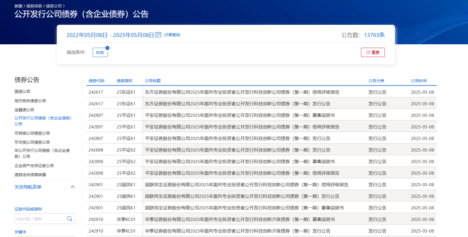The image size is (468, 237).
Task: Collapse the menu via 关闭导航菜单 text
Action: point(28,187)
